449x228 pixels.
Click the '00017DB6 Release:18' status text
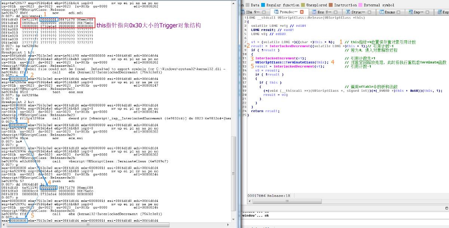pyautogui.click(x=269, y=196)
